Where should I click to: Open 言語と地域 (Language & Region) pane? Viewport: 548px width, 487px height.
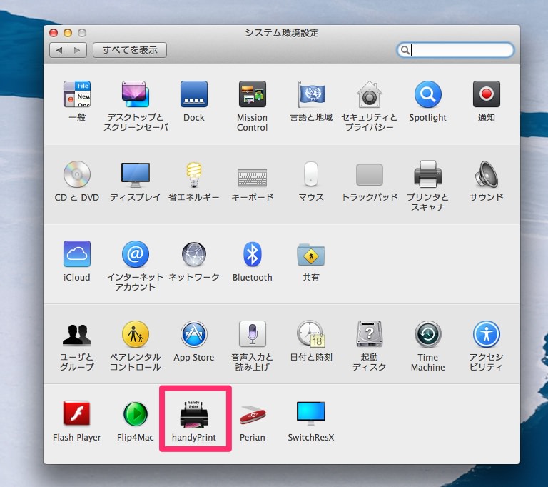311,94
